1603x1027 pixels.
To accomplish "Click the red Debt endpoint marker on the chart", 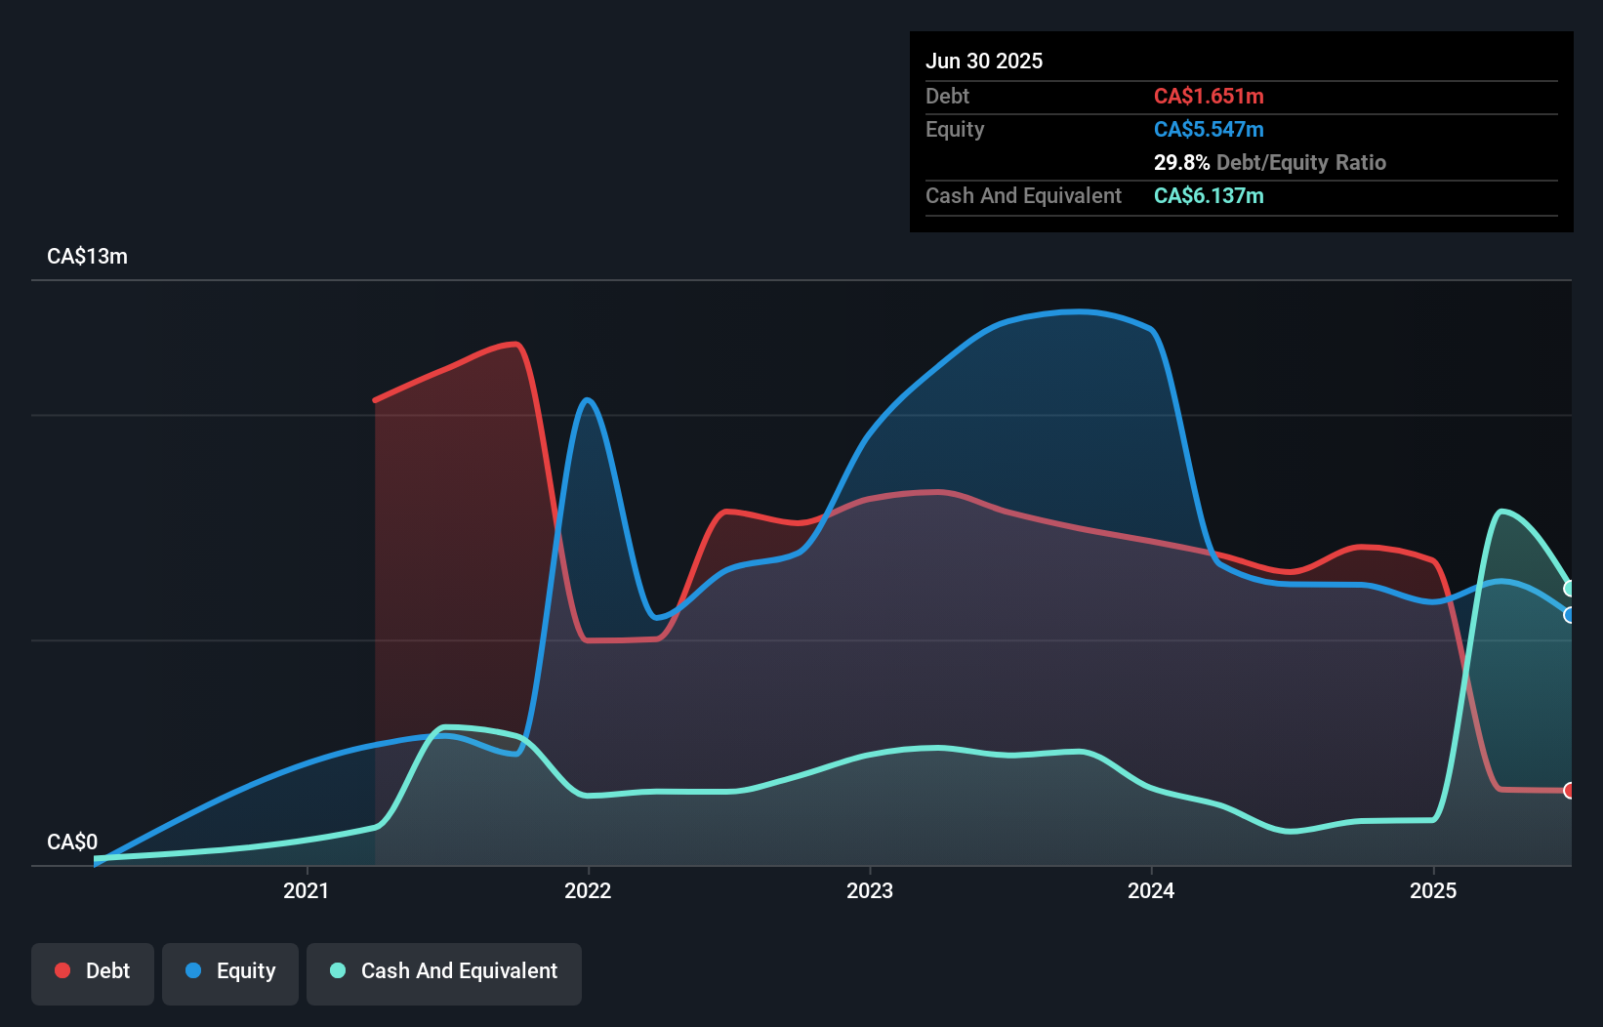I will pos(1569,790).
